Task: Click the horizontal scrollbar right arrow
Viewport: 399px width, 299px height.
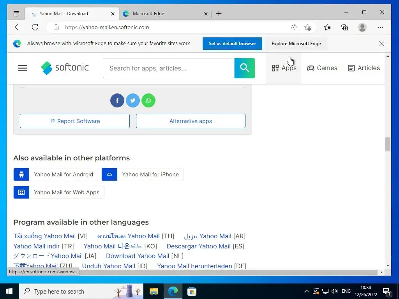Action: pyautogui.click(x=381, y=272)
